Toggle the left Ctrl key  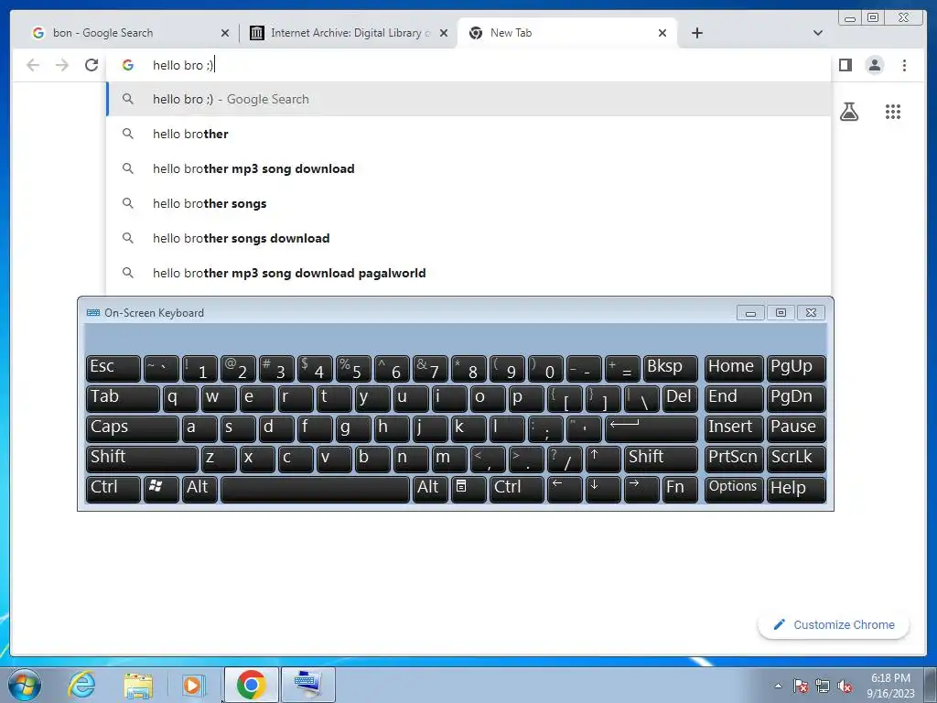[113, 489]
